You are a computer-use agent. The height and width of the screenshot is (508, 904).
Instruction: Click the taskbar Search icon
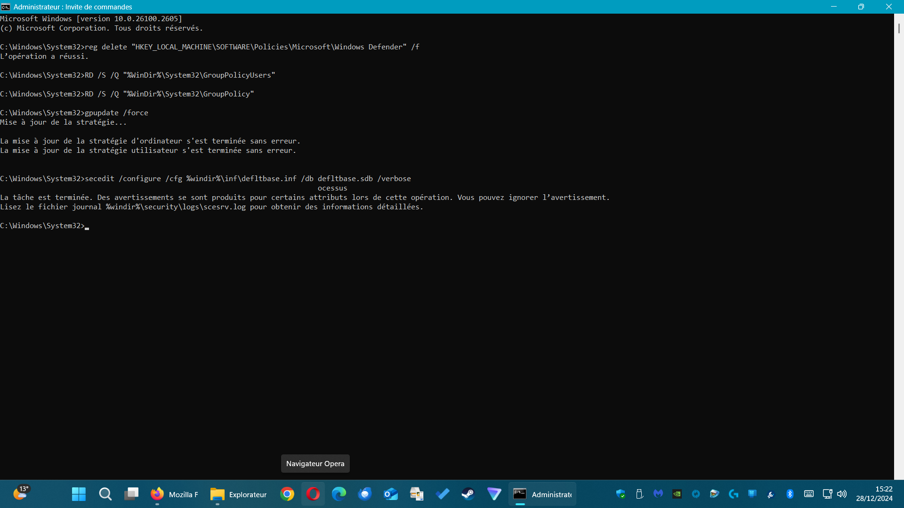(x=105, y=494)
